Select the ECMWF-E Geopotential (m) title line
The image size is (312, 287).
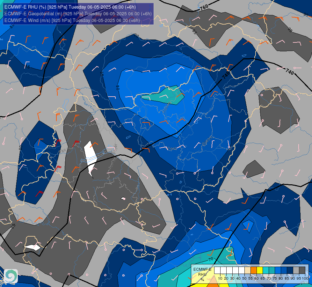[78, 14]
